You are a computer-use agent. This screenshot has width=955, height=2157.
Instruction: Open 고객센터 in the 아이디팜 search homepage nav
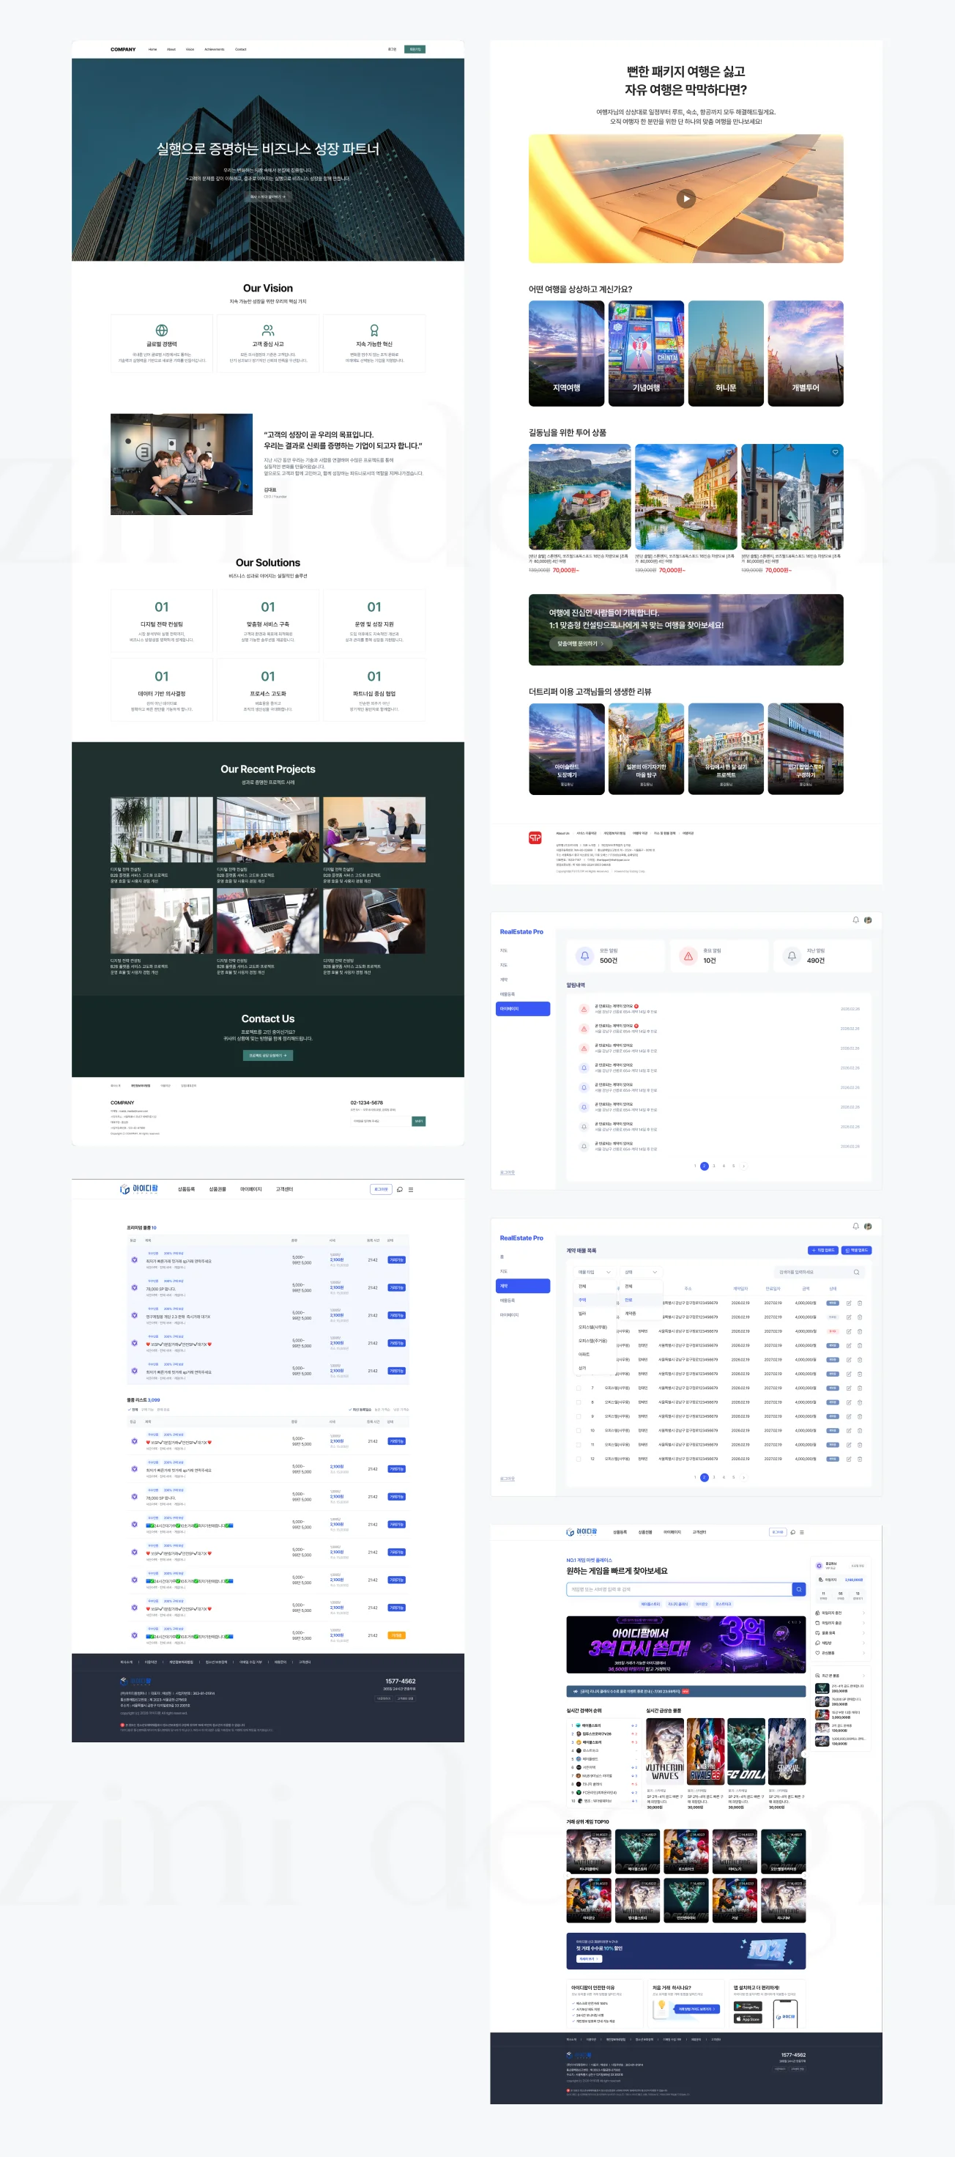click(699, 1531)
